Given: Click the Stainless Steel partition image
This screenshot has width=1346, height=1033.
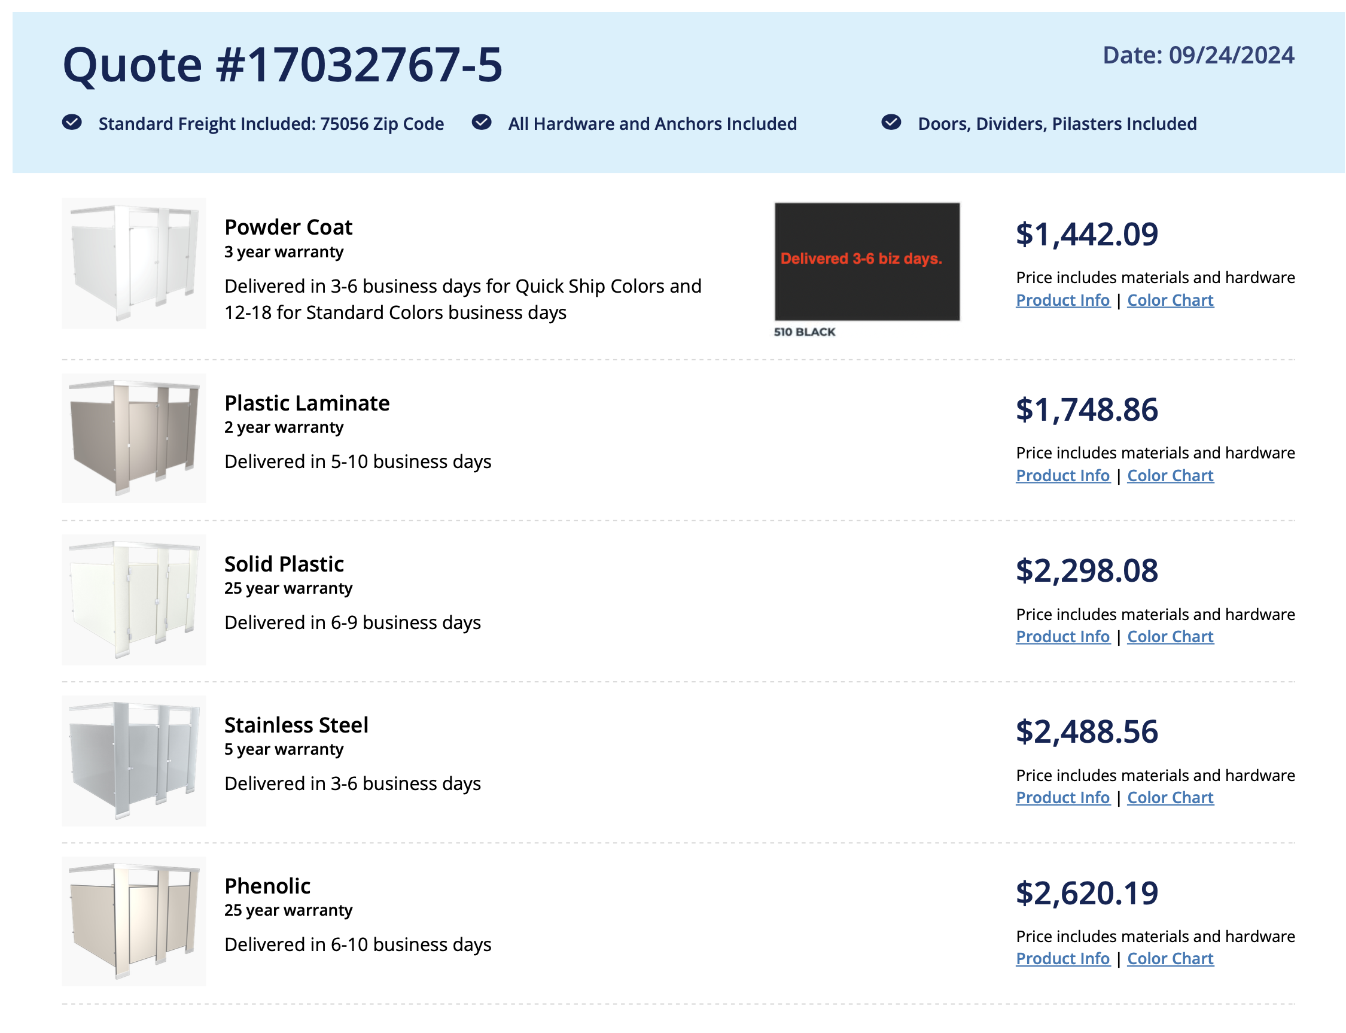Looking at the screenshot, I should click(x=133, y=761).
